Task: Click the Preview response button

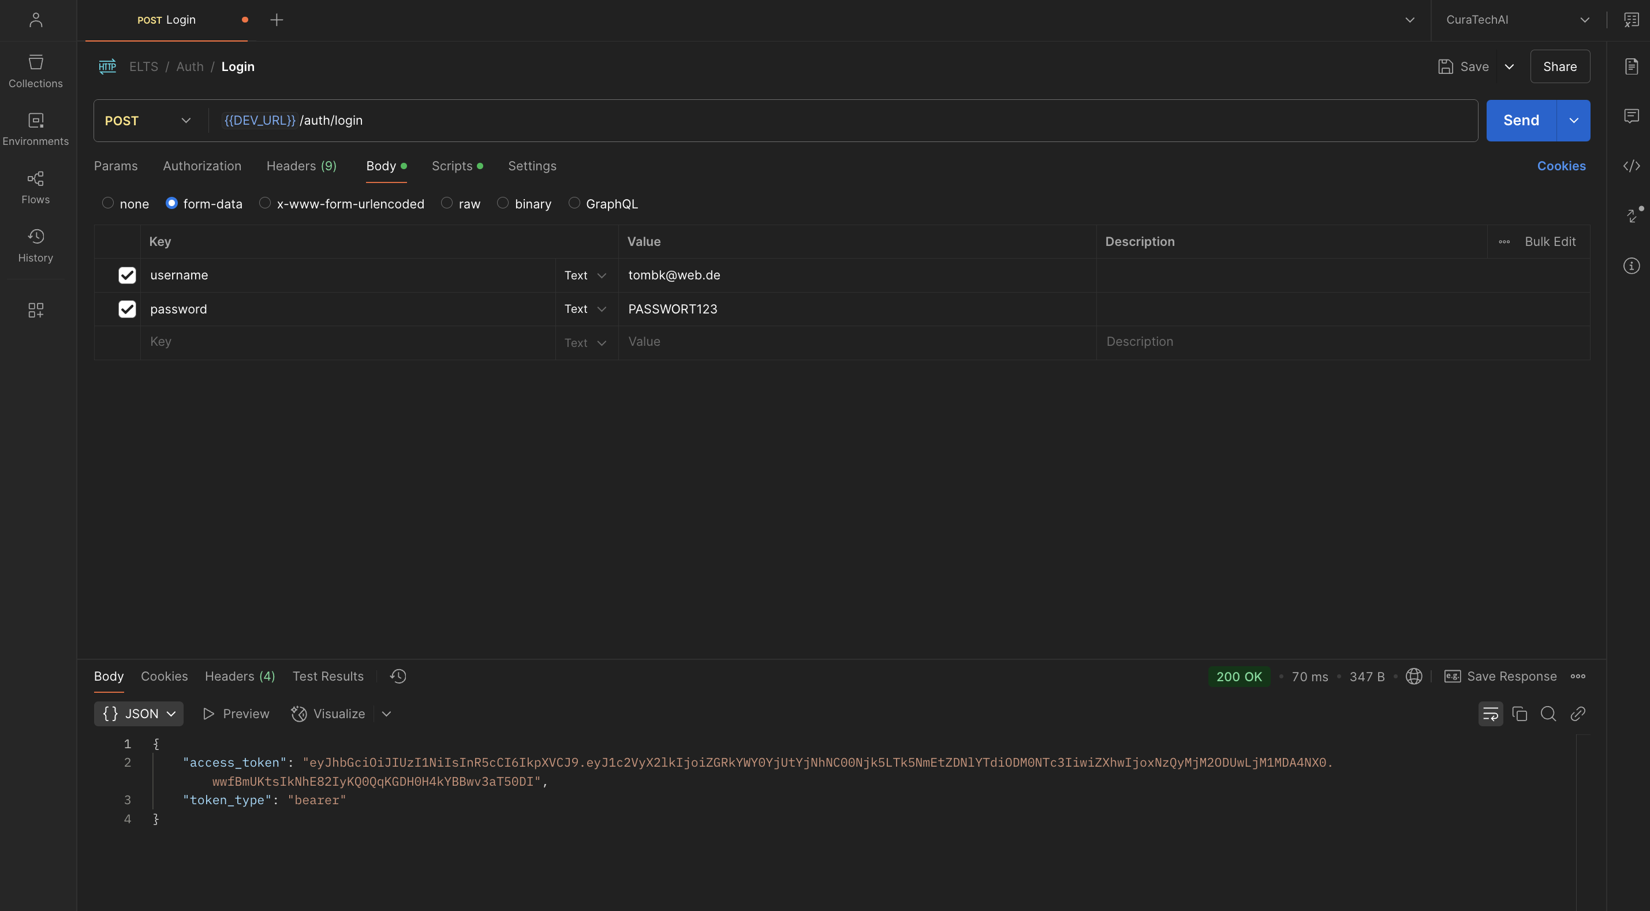Action: pos(236,714)
